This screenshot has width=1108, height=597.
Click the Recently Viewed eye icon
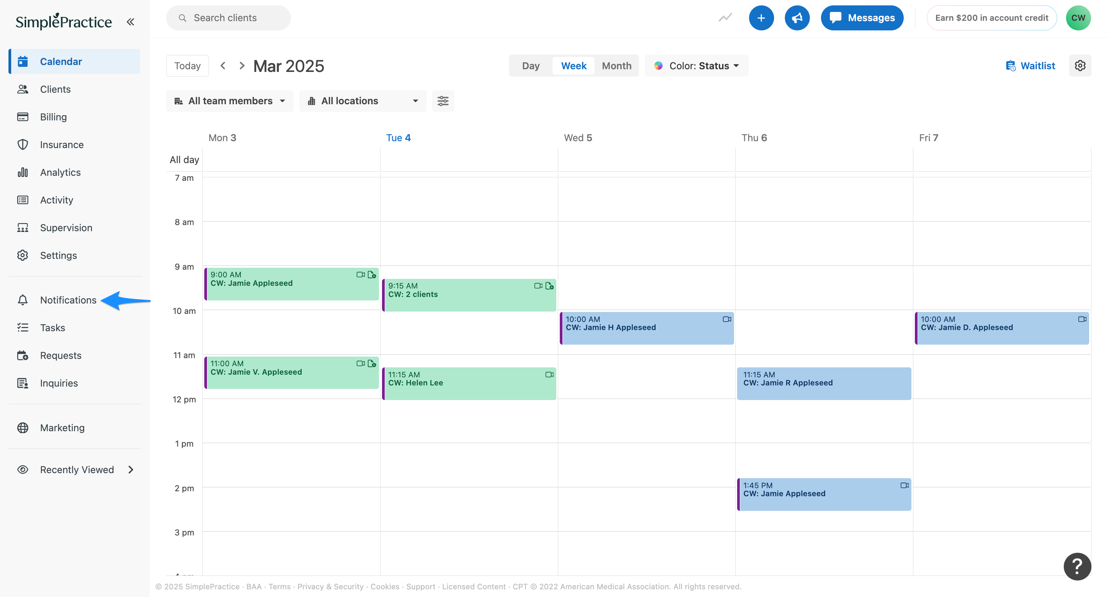point(23,470)
